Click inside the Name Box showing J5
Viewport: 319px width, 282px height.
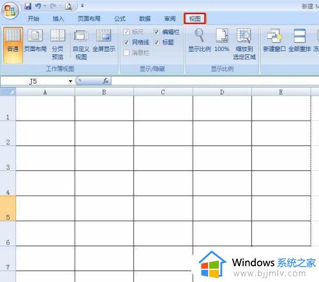point(34,81)
